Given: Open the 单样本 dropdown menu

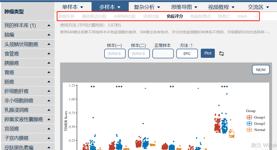Looking at the screenshot, I should 73,7.
